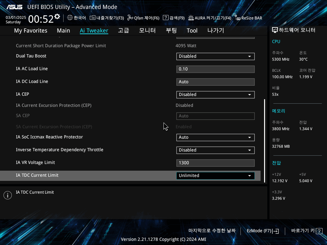The width and height of the screenshot is (327, 245).
Task: Open the IA TDC Current Limit dropdown
Action: [x=216, y=176]
